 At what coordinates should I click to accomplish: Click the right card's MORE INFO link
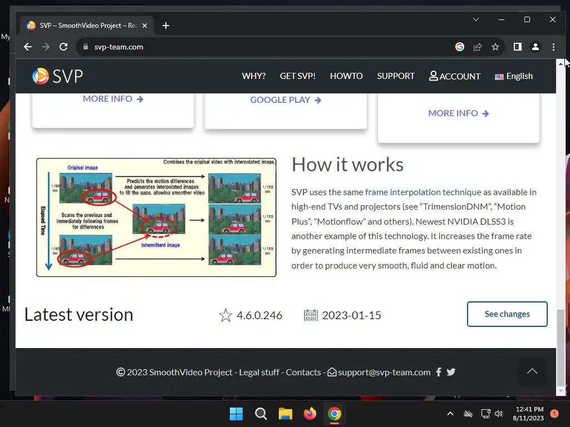click(x=459, y=113)
